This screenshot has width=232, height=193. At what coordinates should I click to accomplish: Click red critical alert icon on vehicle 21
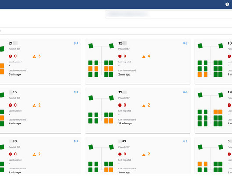pyautogui.click(x=11, y=56)
